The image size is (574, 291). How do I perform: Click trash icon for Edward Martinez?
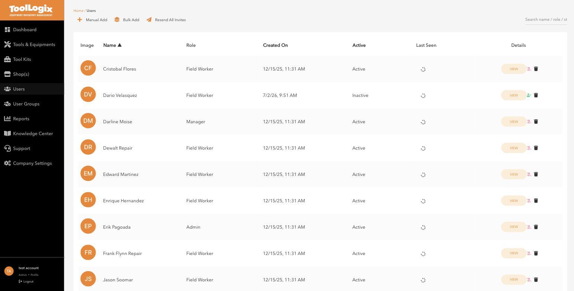(x=536, y=174)
